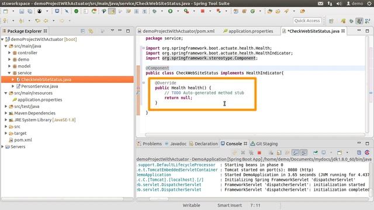Click the demo user menu in system bar
The image size is (374, 210).
tap(355, 3)
